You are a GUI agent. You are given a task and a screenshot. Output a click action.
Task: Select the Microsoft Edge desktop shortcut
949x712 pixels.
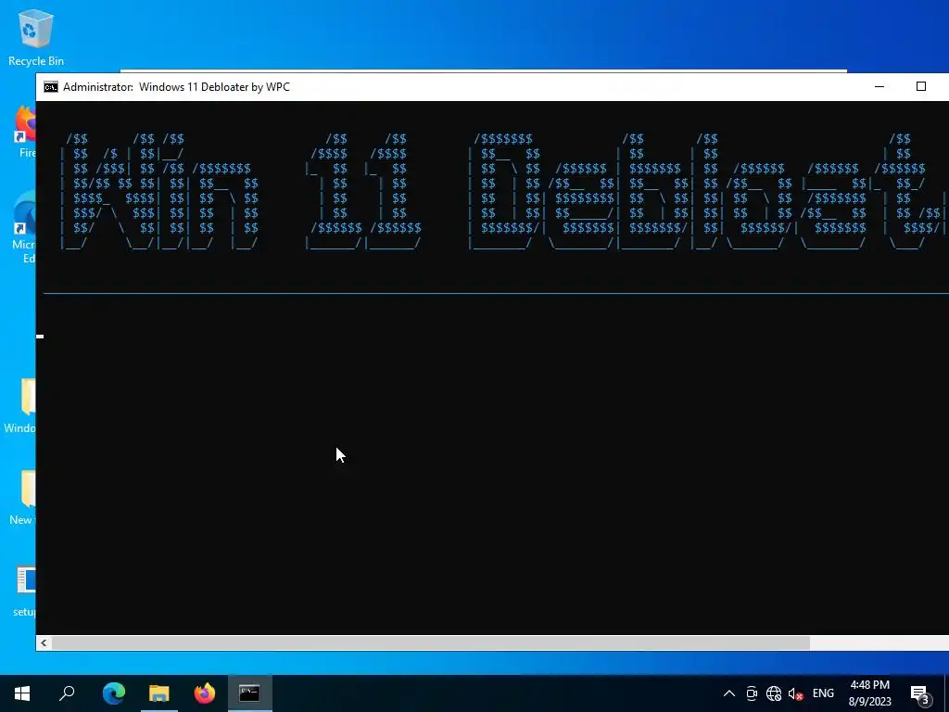tap(24, 227)
